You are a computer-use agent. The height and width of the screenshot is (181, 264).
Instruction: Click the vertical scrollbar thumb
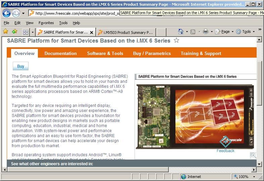pyautogui.click(x=259, y=83)
